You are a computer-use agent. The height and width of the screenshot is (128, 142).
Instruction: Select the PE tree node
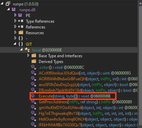pyautogui.click(x=28, y=15)
